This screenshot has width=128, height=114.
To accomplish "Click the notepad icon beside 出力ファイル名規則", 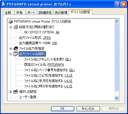I will [x=16, y=54].
